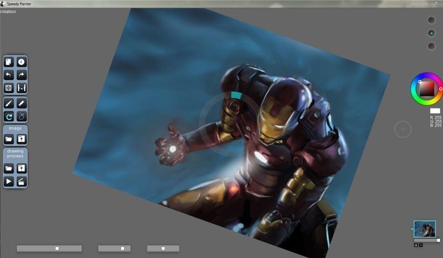
Task: Click the crosshair circle on the right
Action: click(403, 130)
